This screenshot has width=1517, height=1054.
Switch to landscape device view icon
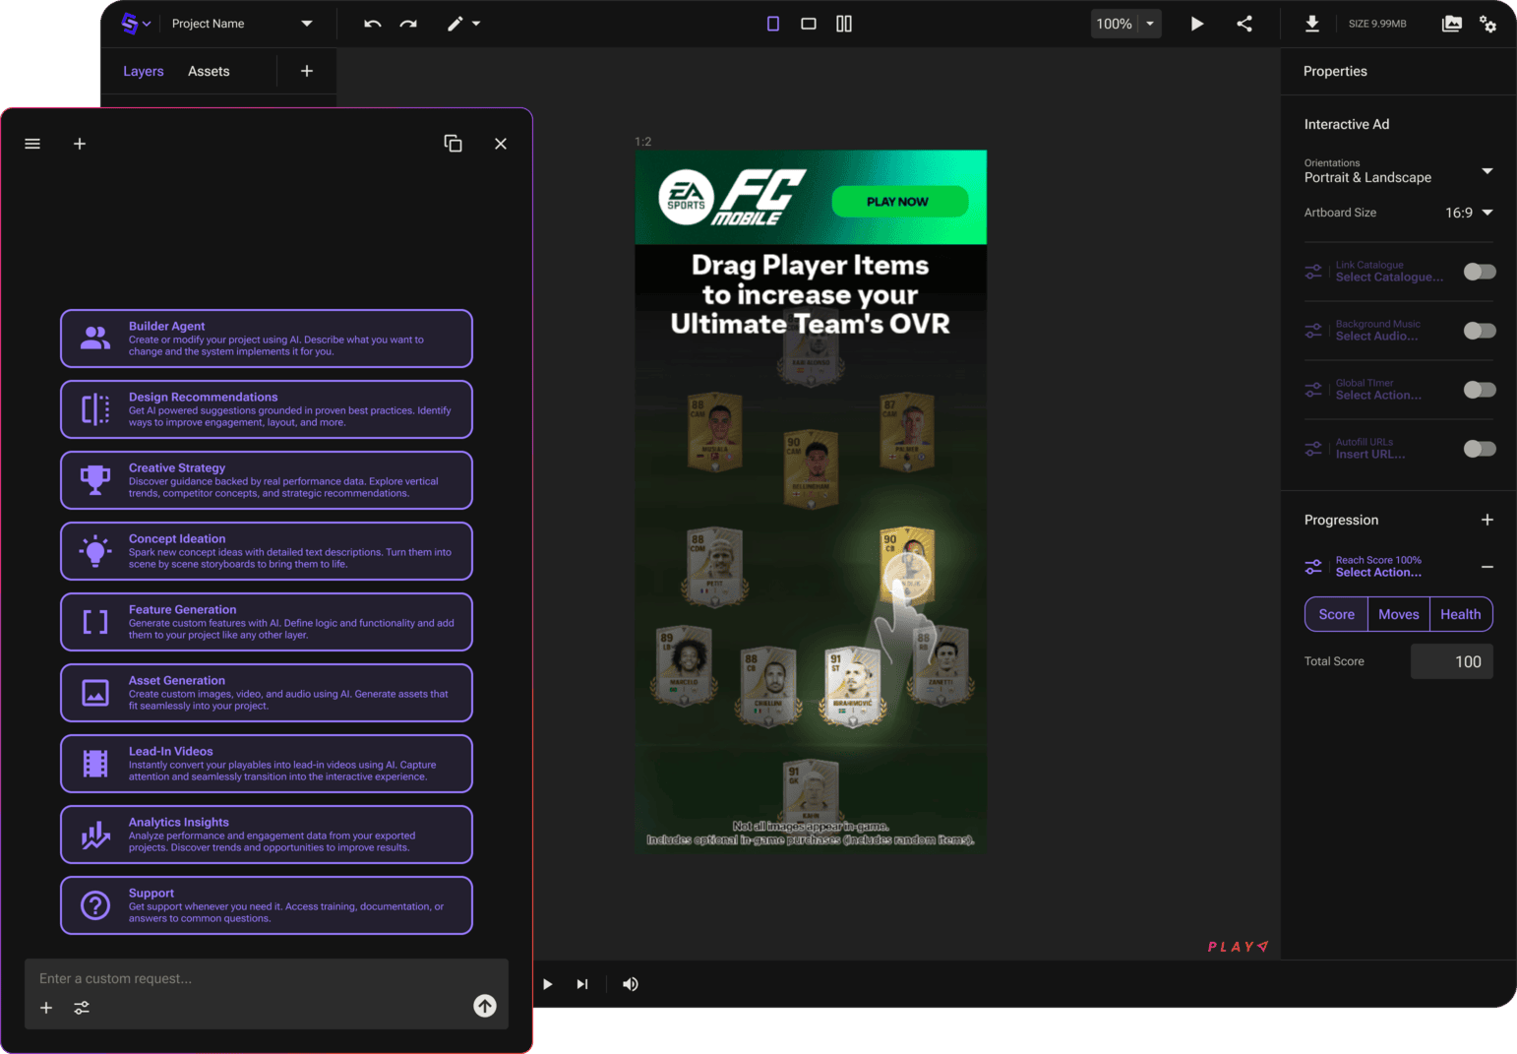809,24
